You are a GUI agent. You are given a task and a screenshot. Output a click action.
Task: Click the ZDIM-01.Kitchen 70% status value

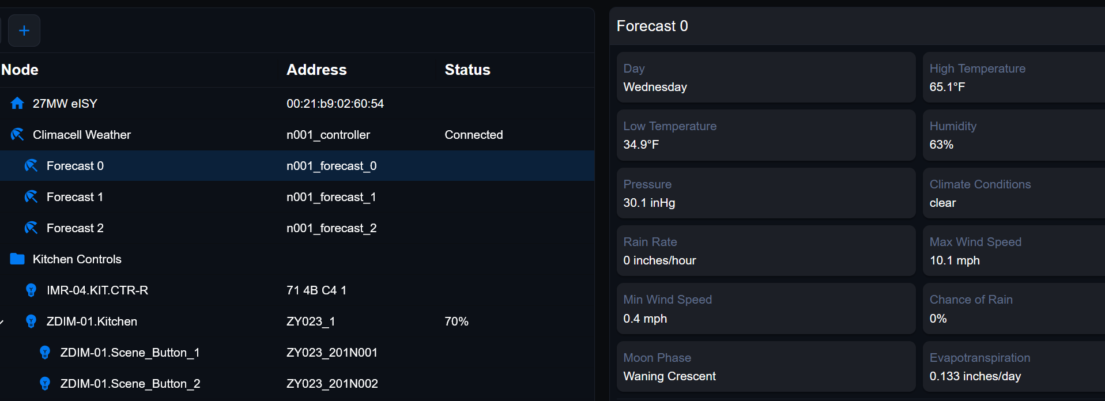click(x=457, y=321)
